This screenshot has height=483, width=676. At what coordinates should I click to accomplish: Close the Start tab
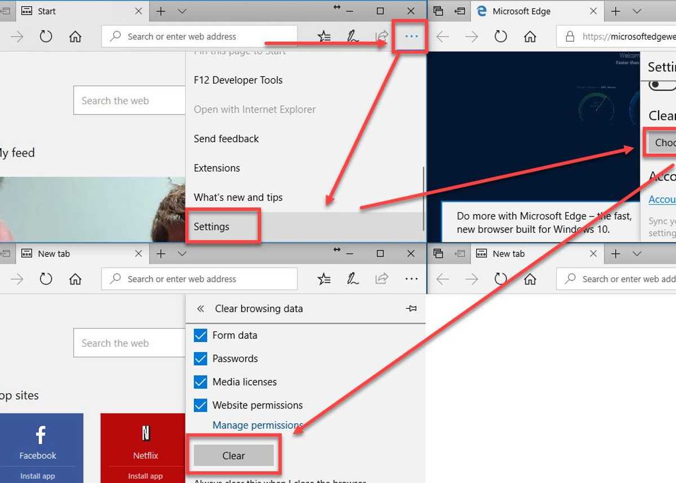click(x=139, y=11)
